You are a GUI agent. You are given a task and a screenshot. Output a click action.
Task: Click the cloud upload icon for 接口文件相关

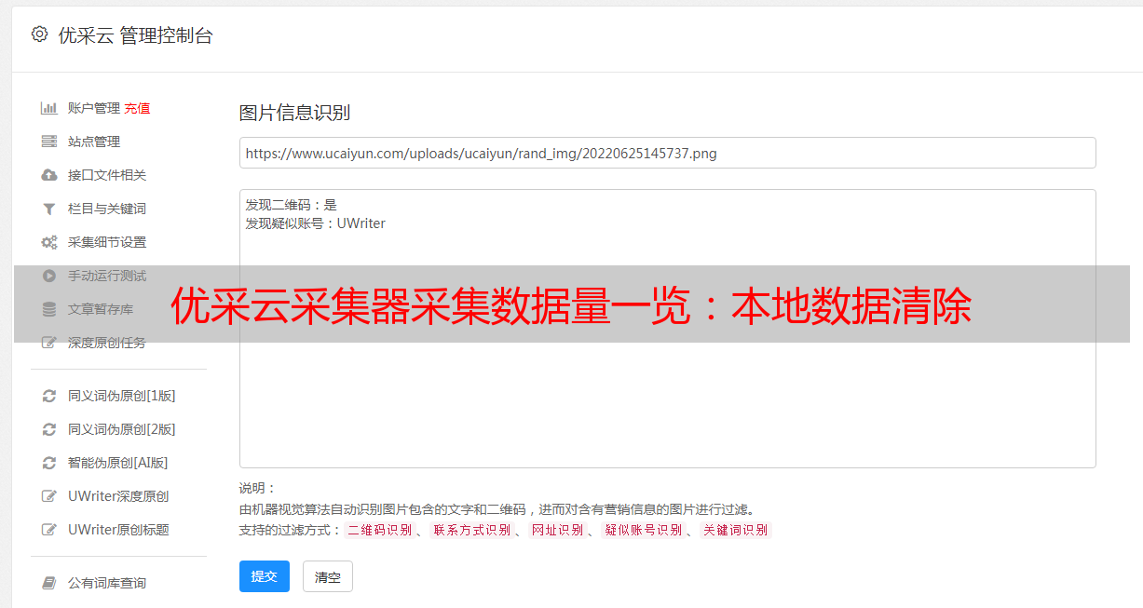49,175
